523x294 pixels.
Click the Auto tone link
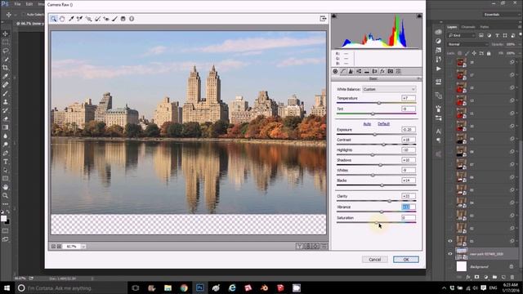click(x=367, y=124)
